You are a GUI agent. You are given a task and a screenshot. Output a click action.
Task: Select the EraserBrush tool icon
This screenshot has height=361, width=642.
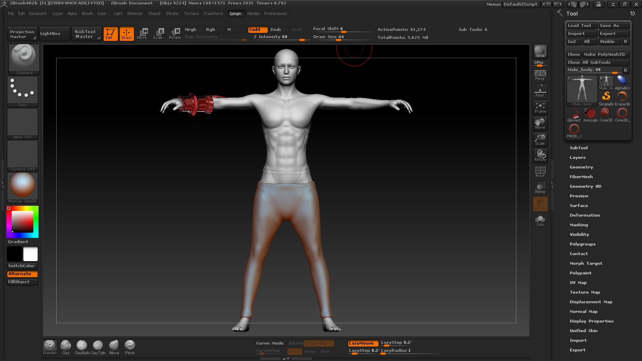(622, 98)
